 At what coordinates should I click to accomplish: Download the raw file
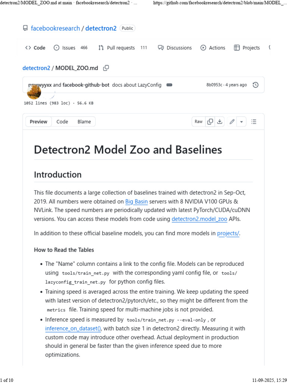pos(220,122)
